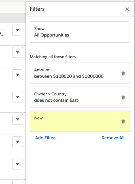Image resolution: width=135 pixels, height=184 pixels.
Task: Click the Filters panel heading
Action: (x=37, y=9)
